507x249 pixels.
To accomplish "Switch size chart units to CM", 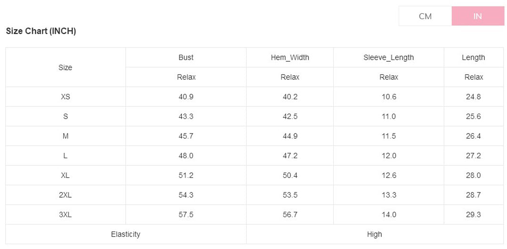I will tap(425, 16).
